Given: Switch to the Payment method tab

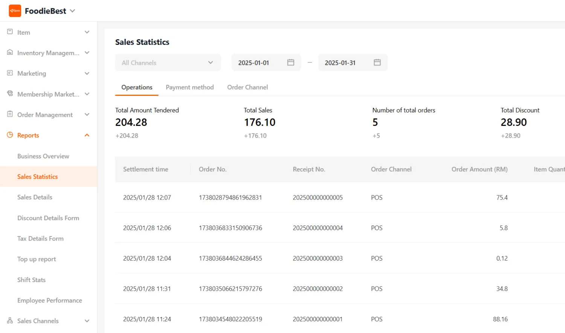Looking at the screenshot, I should pos(189,87).
